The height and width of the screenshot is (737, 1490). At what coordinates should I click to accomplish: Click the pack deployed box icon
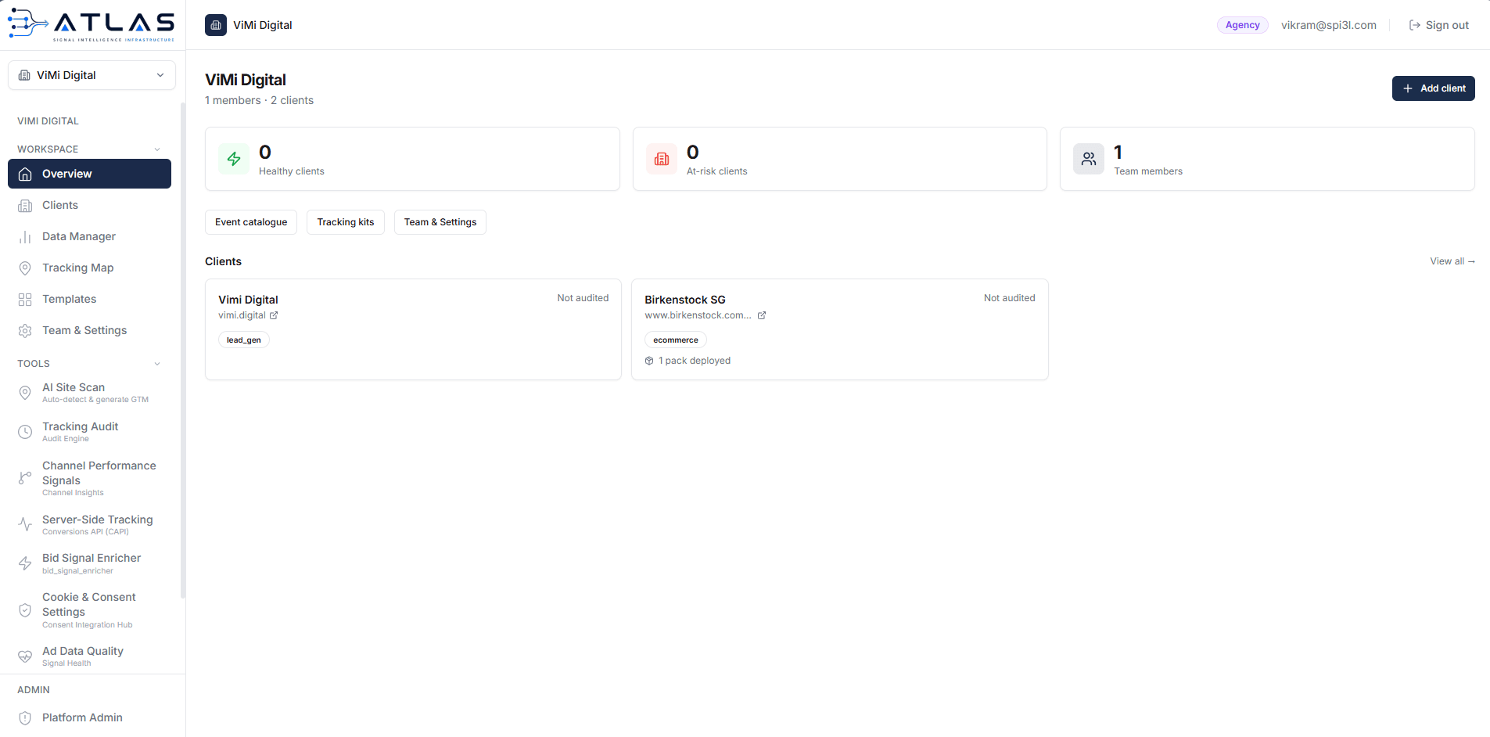(x=649, y=361)
